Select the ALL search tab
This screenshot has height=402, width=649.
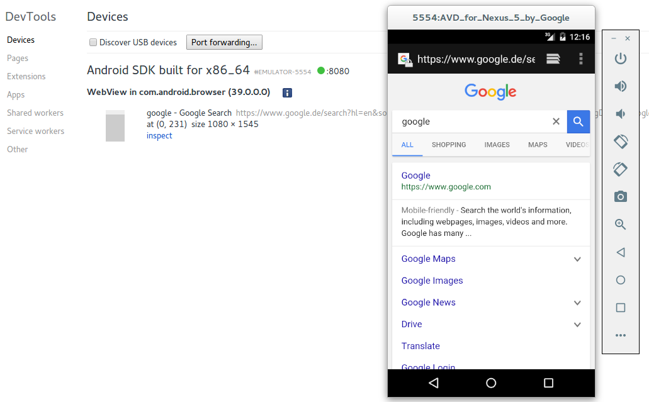click(x=407, y=145)
